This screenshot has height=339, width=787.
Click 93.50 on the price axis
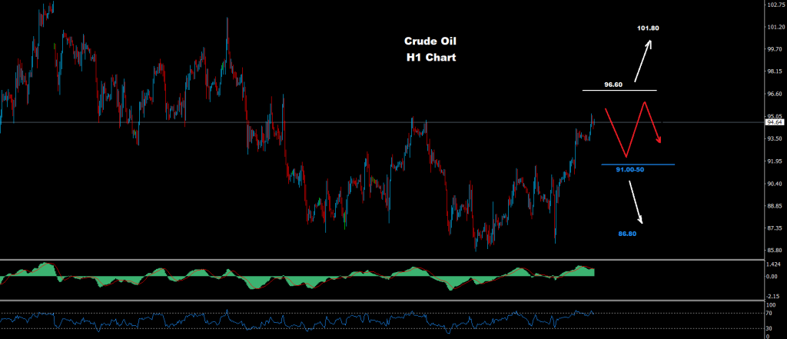(x=775, y=138)
